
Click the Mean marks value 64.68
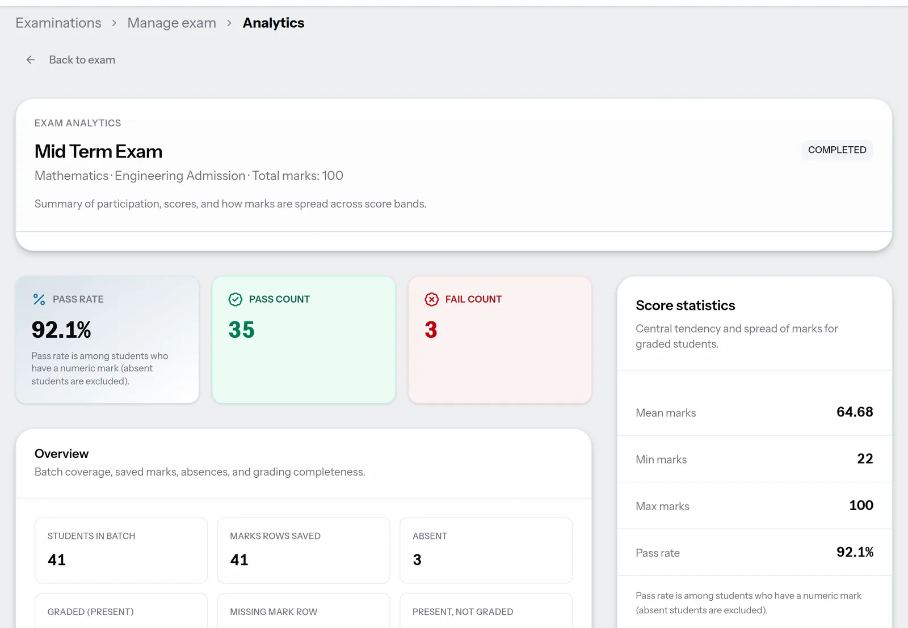855,412
